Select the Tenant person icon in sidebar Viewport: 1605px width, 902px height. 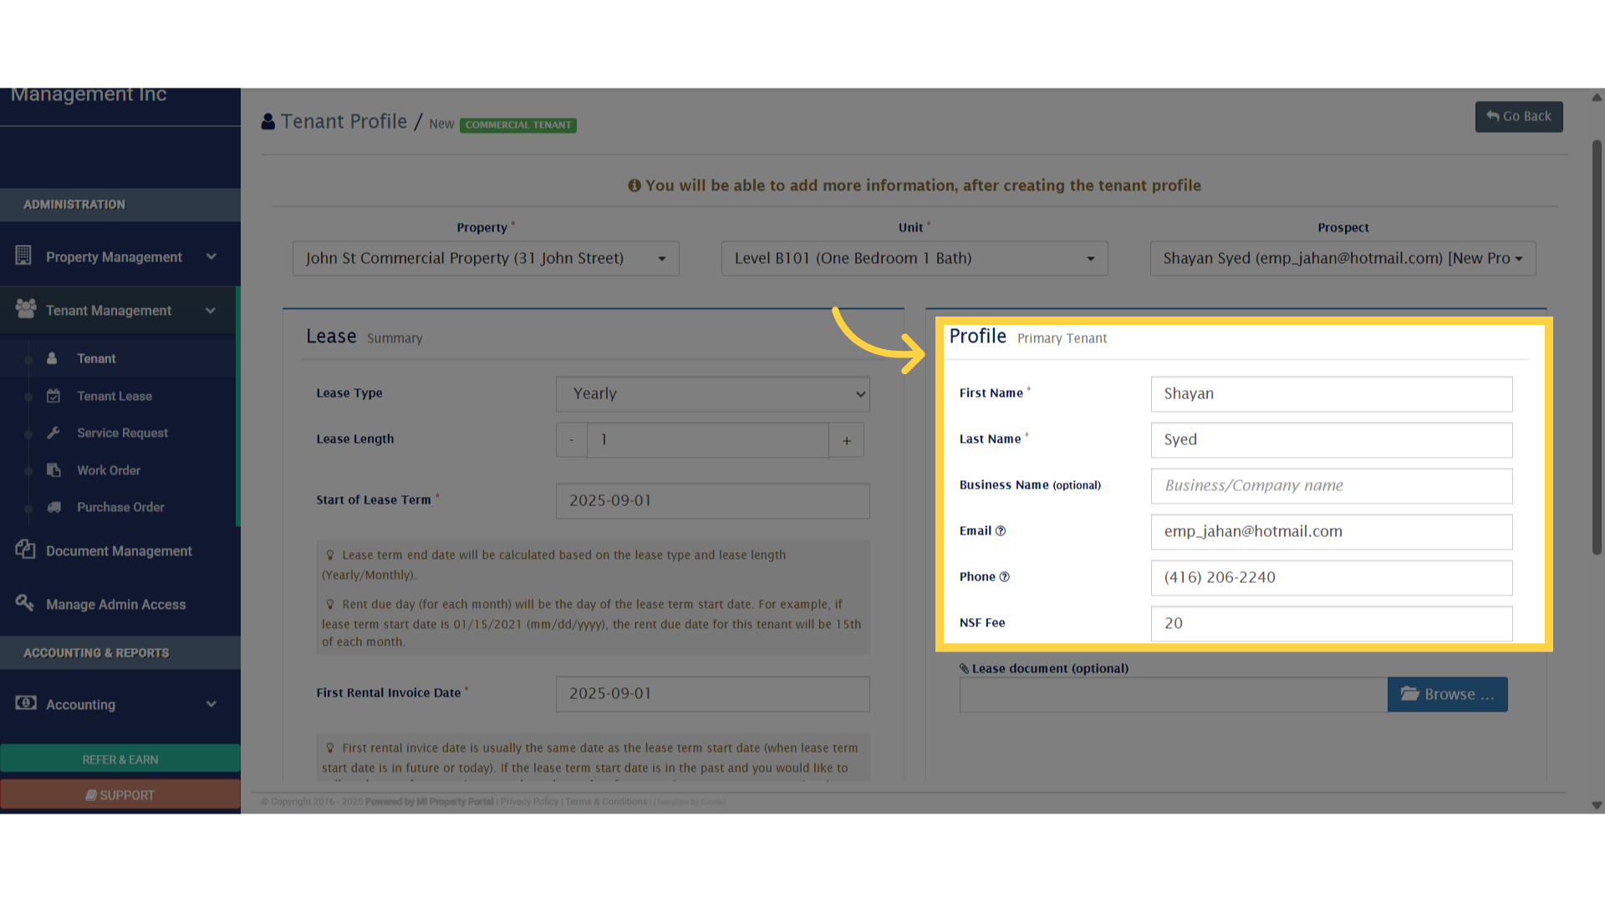click(x=53, y=357)
